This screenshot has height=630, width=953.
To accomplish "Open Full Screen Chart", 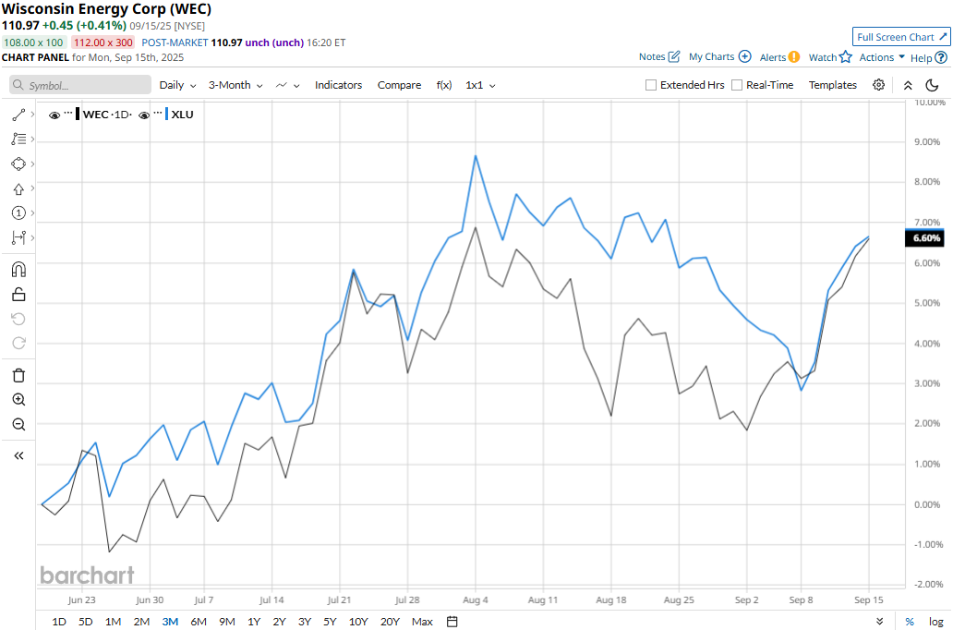I will coord(901,37).
